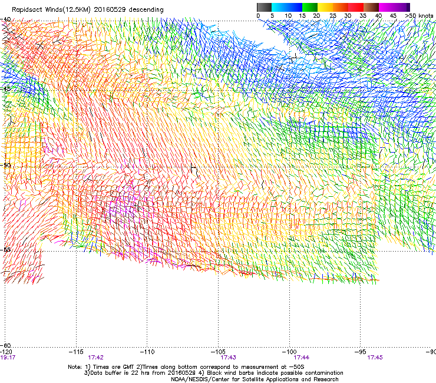Click the '-95' longitude axis label
436x383 pixels.
[360, 352]
